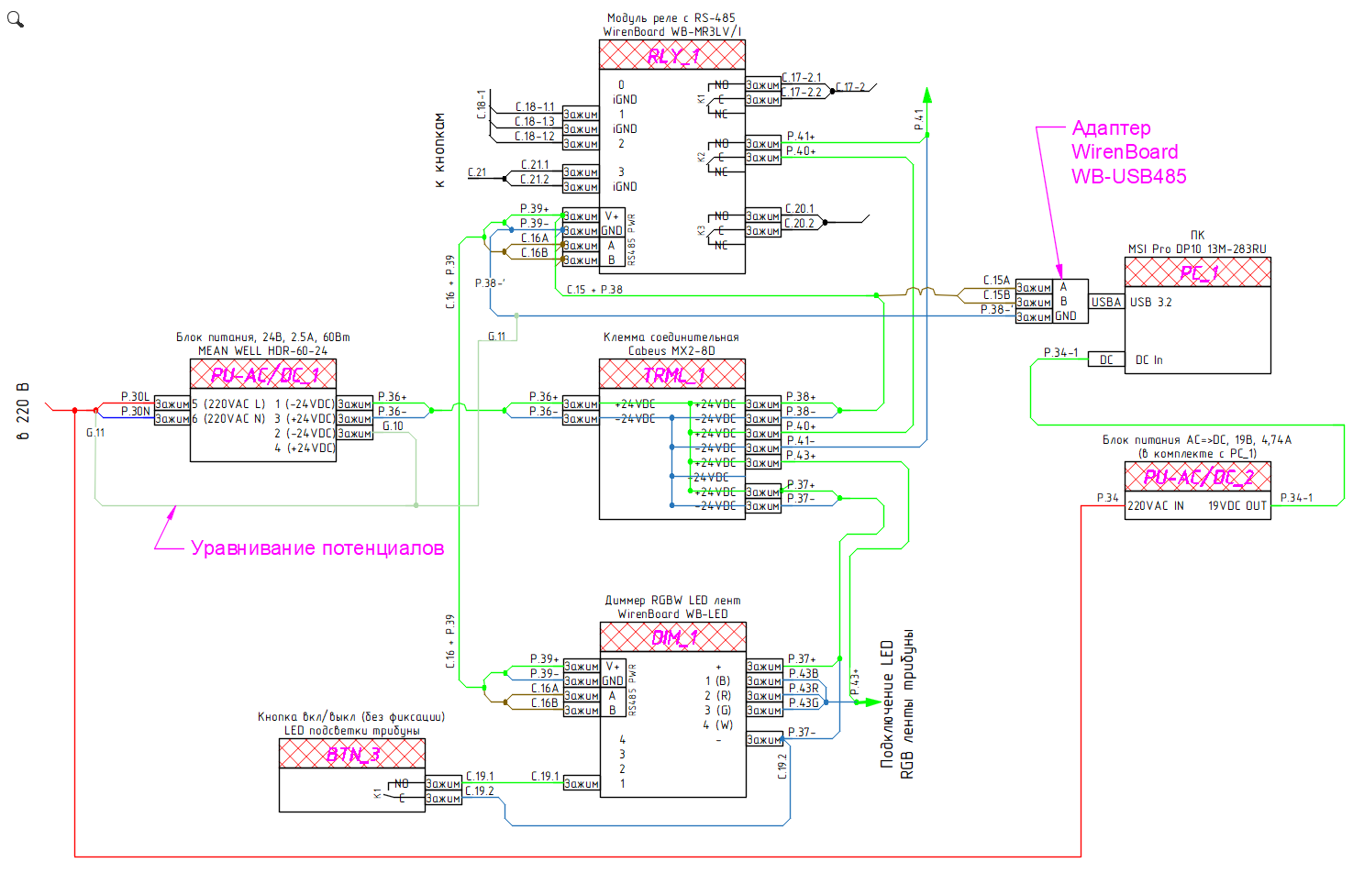Screen dimensions: 1353x873
Task: Select the P.38+ terminal clamp on TRML_1
Action: pyautogui.click(x=763, y=403)
